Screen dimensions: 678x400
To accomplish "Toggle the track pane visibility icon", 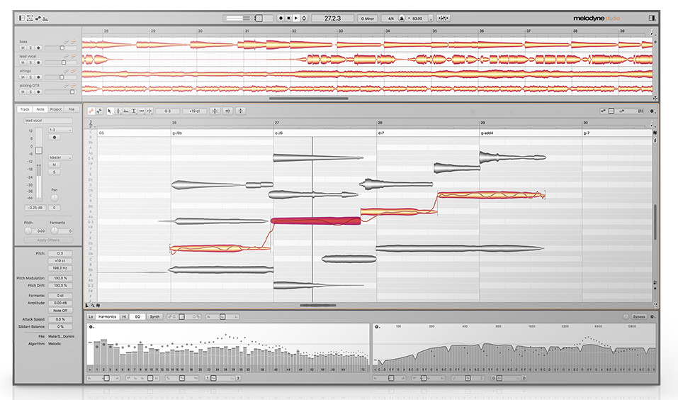I will coord(22,18).
